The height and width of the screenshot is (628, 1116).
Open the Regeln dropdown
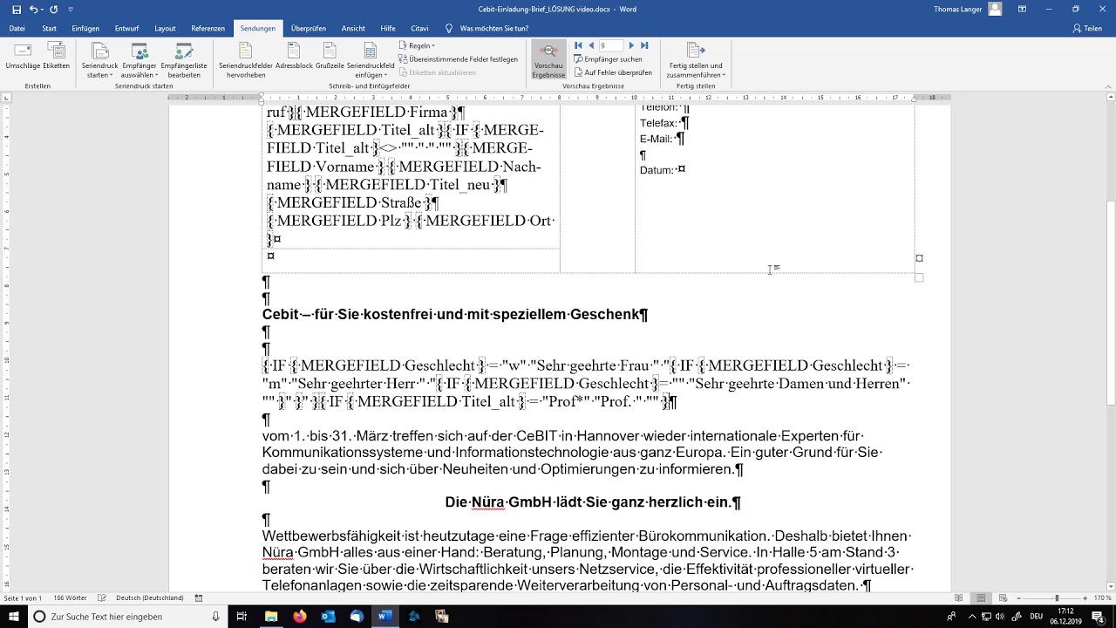point(418,45)
